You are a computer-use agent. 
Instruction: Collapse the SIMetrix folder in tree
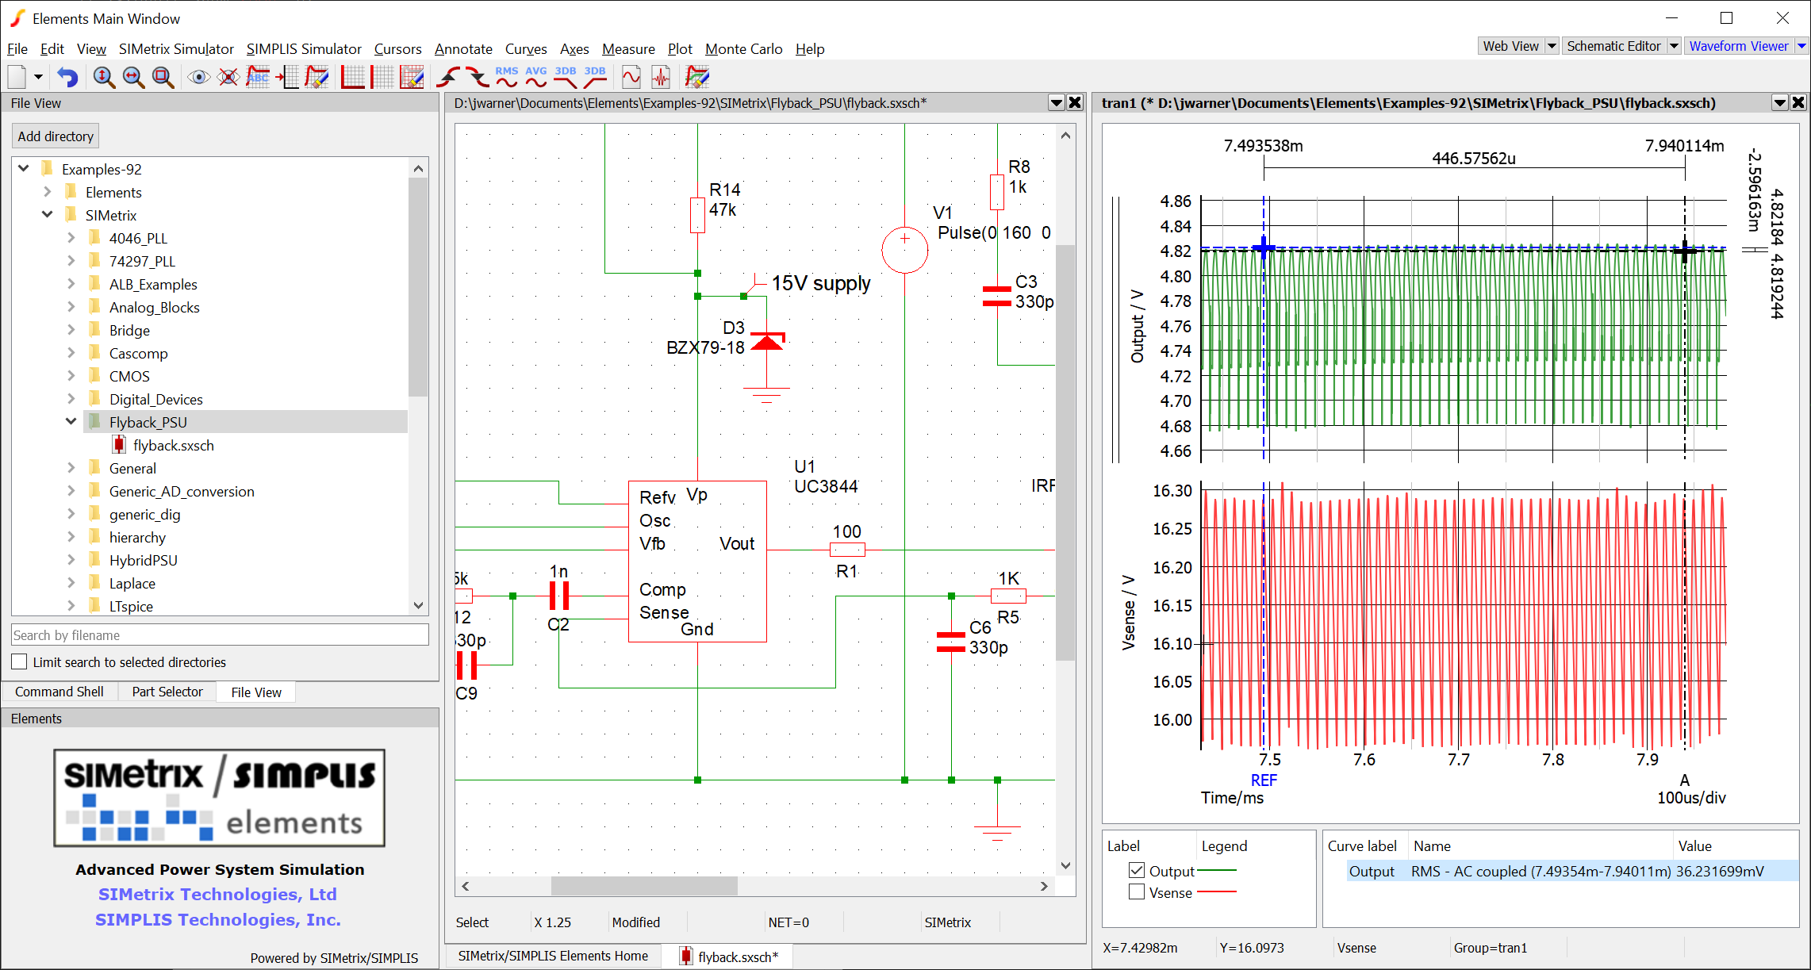tap(48, 215)
